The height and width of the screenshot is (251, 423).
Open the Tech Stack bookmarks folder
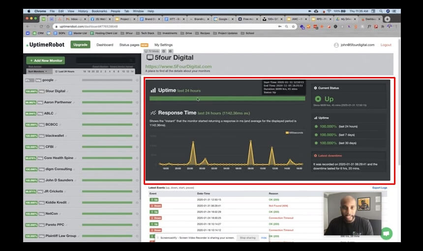[x=145, y=33]
